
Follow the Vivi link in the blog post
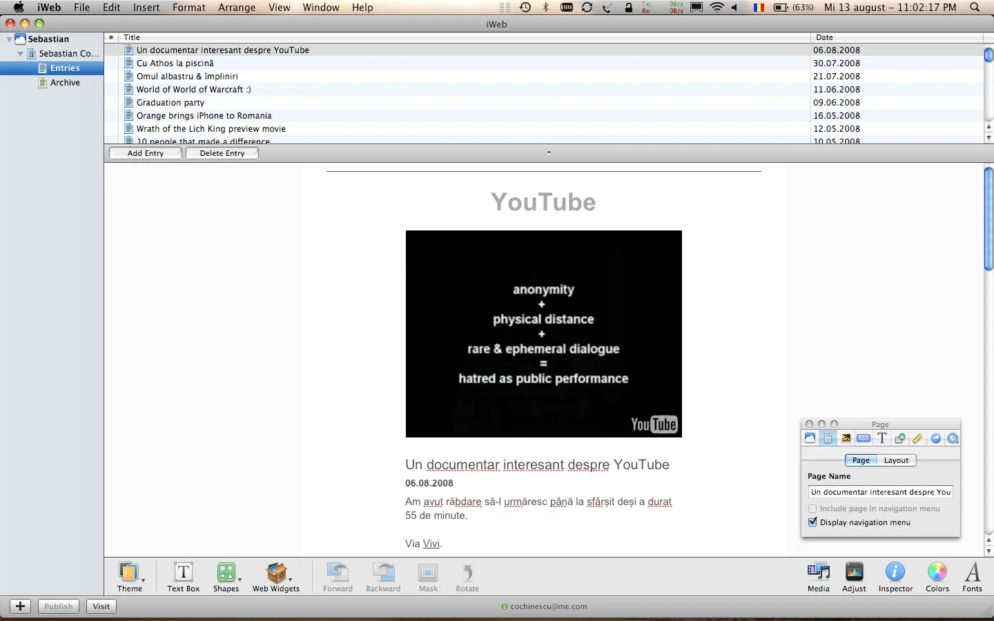431,544
